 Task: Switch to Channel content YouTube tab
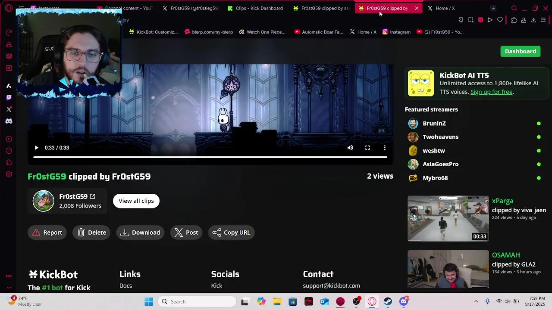point(125,8)
